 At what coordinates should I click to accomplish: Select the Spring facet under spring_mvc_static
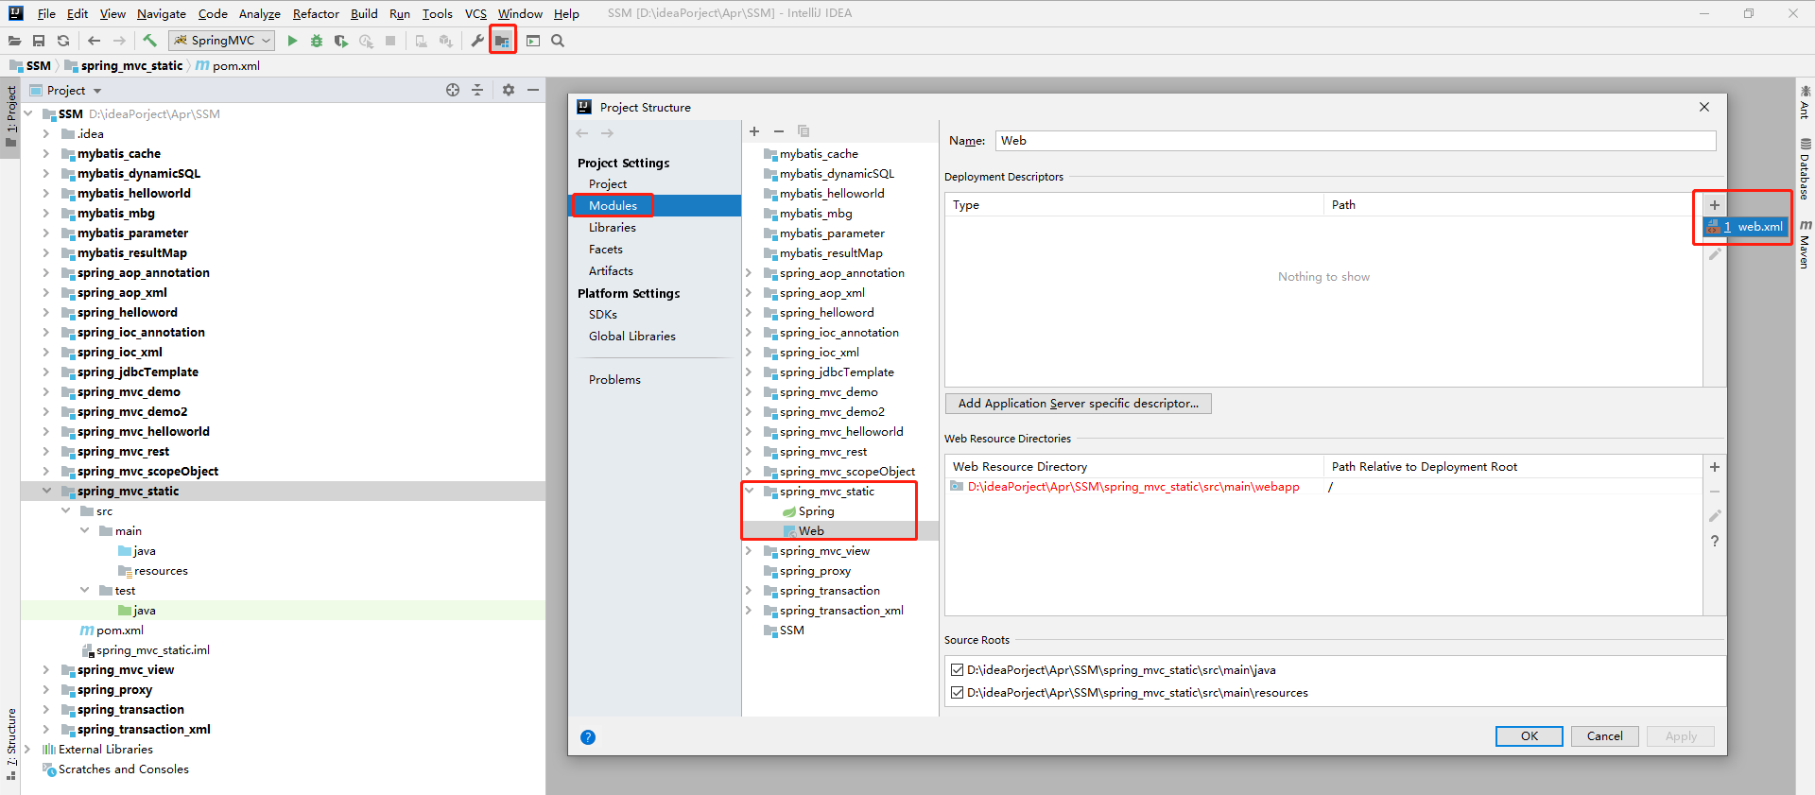816,511
